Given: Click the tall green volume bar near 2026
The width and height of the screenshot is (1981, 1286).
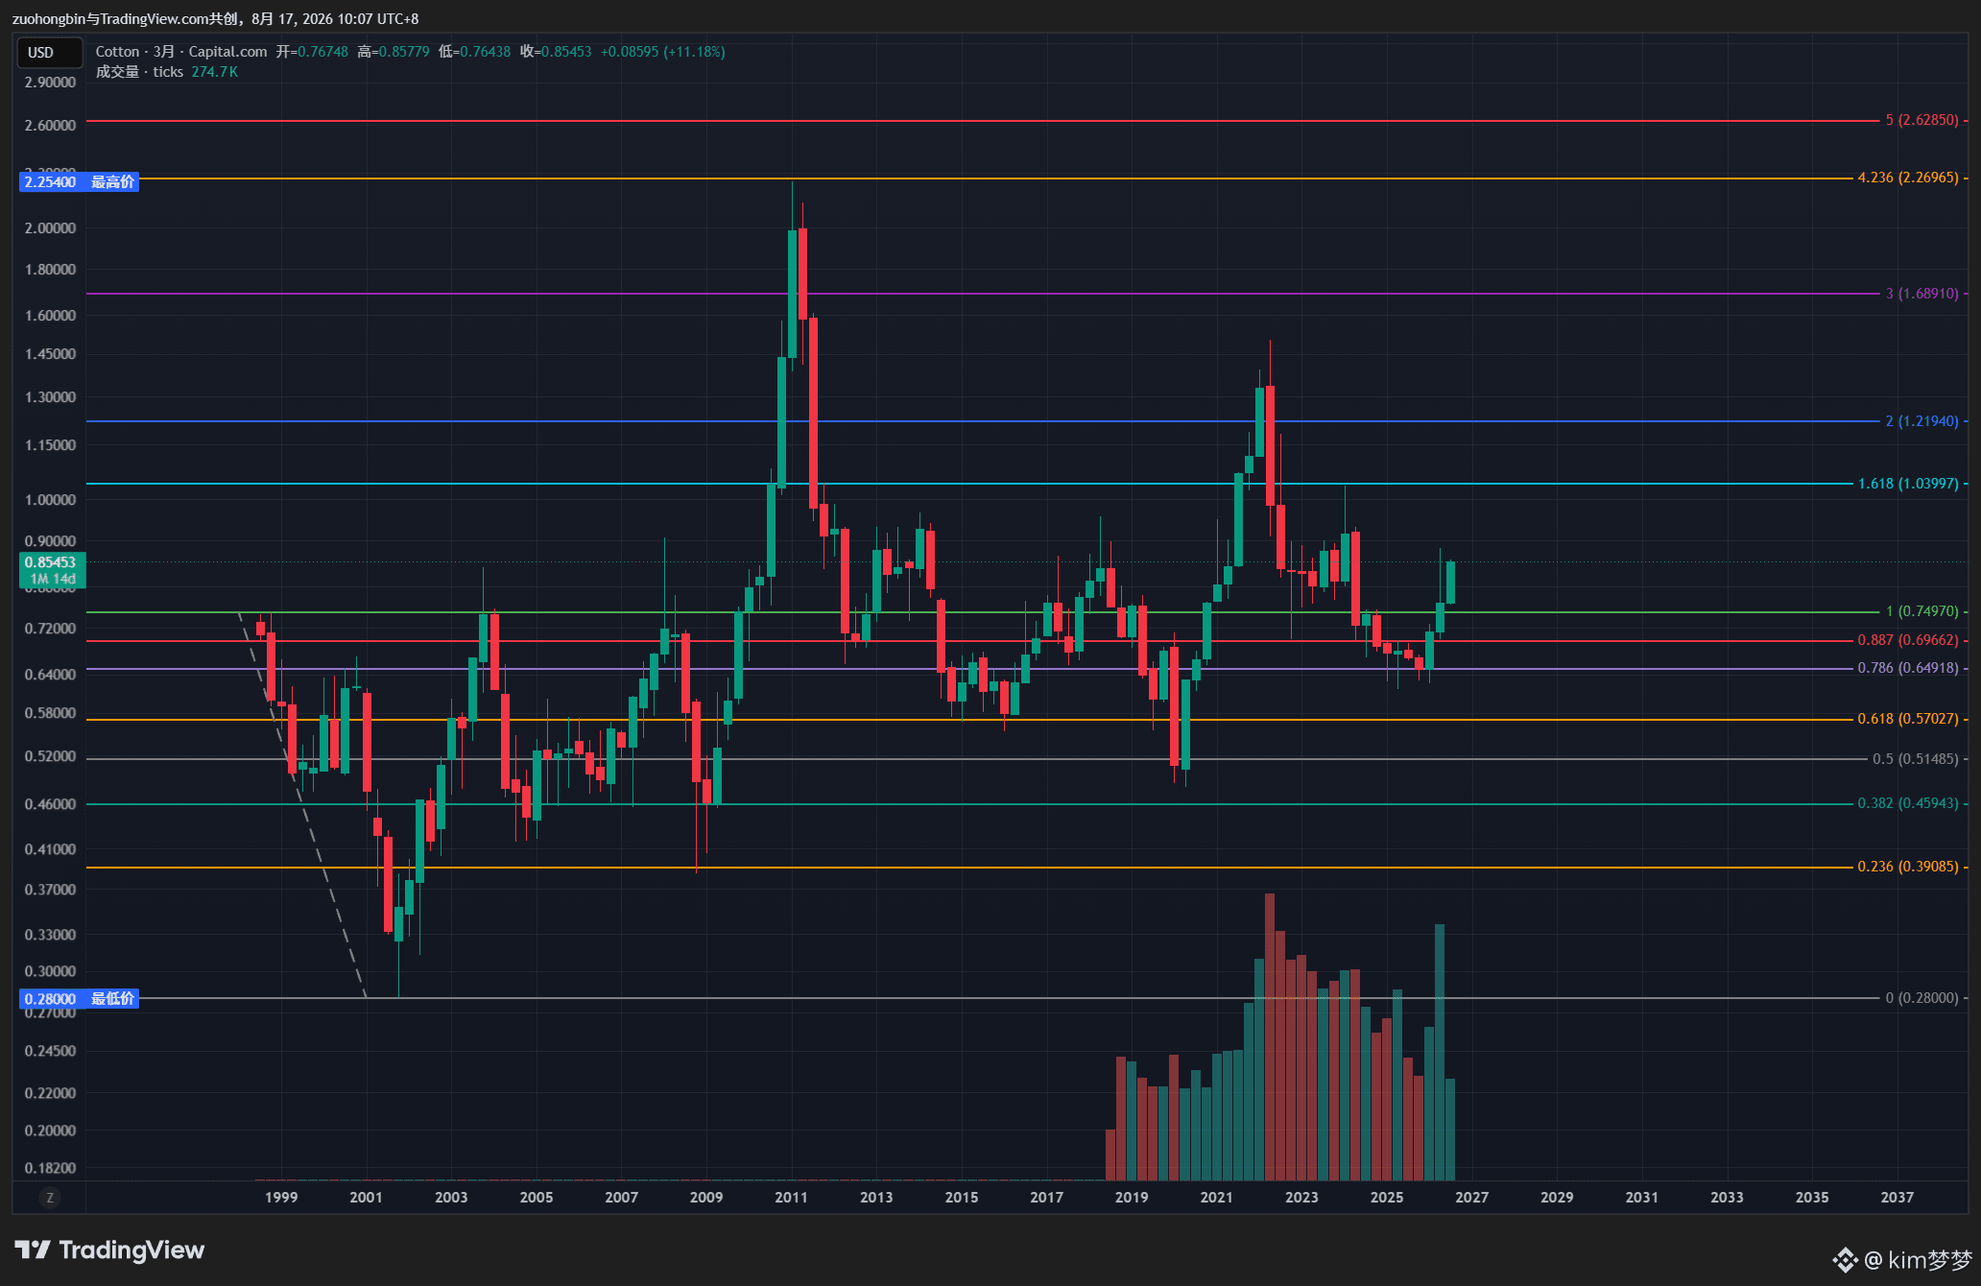Looking at the screenshot, I should click(1440, 1052).
